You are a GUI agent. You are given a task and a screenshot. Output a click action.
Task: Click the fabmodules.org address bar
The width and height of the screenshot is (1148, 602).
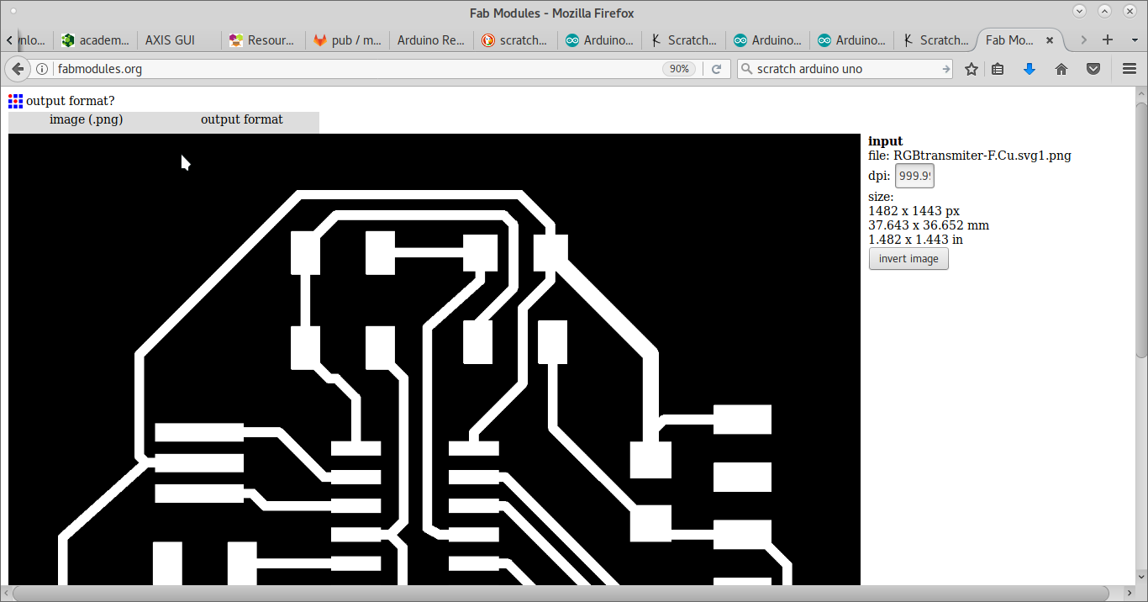pos(357,69)
